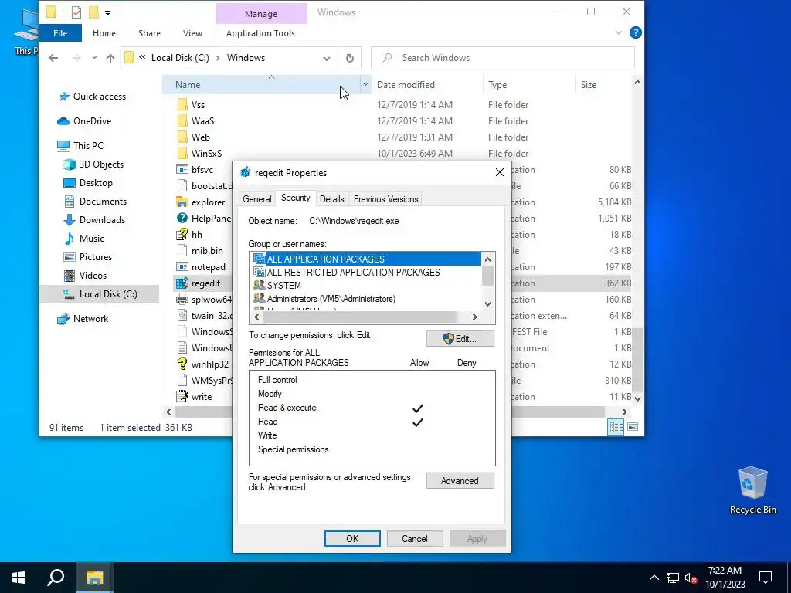Open the File ribbon tab
Viewport: 791px width, 593px height.
pyautogui.click(x=60, y=33)
